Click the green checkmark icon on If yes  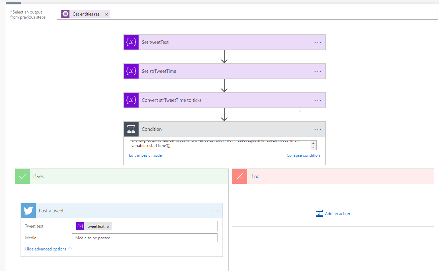(x=23, y=176)
